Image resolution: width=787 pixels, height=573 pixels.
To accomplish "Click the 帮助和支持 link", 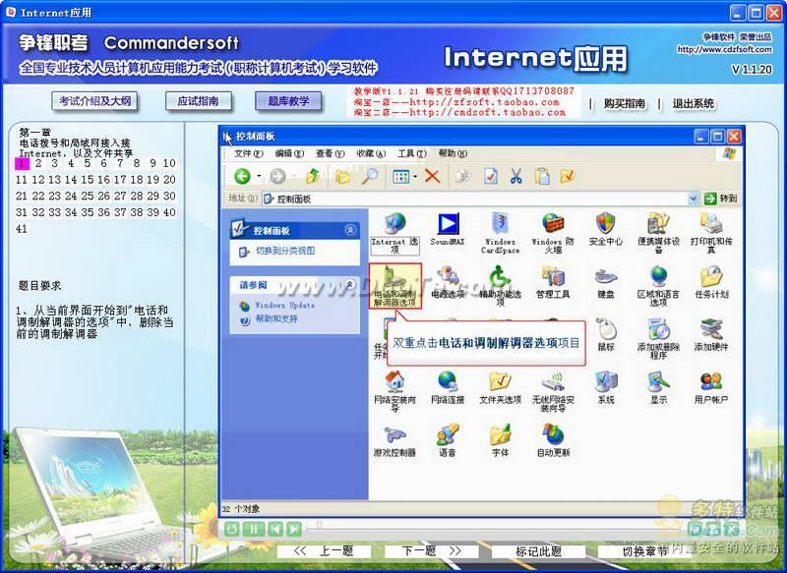I will click(x=276, y=318).
